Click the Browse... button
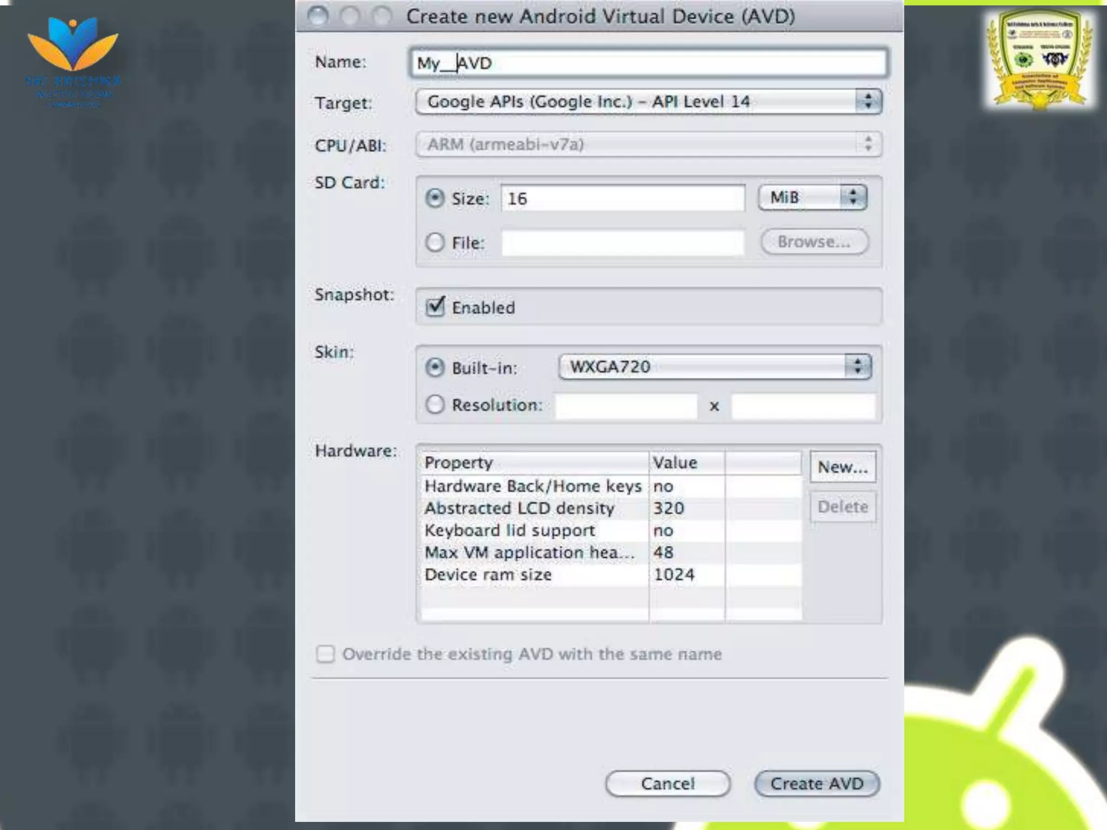Viewport: 1107px width, 830px height. pyautogui.click(x=814, y=242)
